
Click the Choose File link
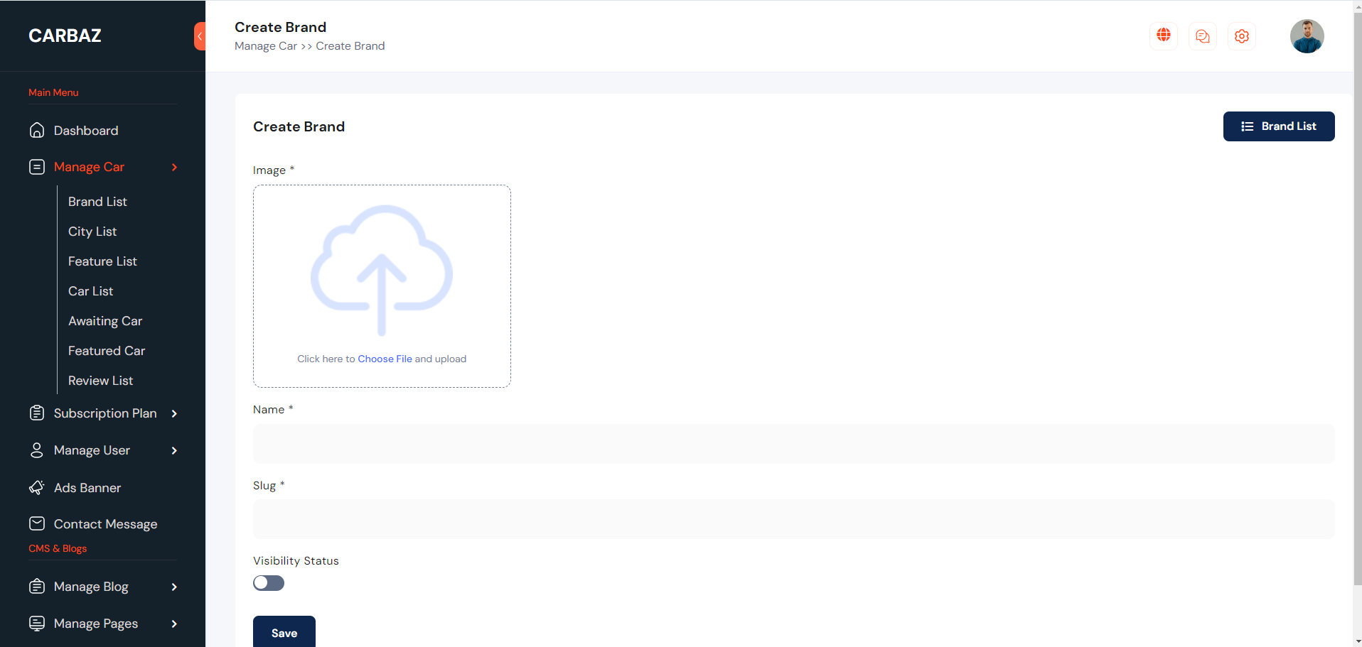385,359
